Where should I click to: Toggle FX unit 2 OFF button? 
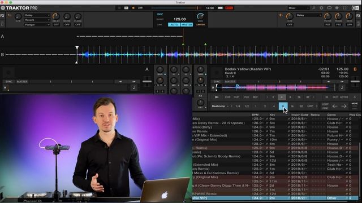290,24
